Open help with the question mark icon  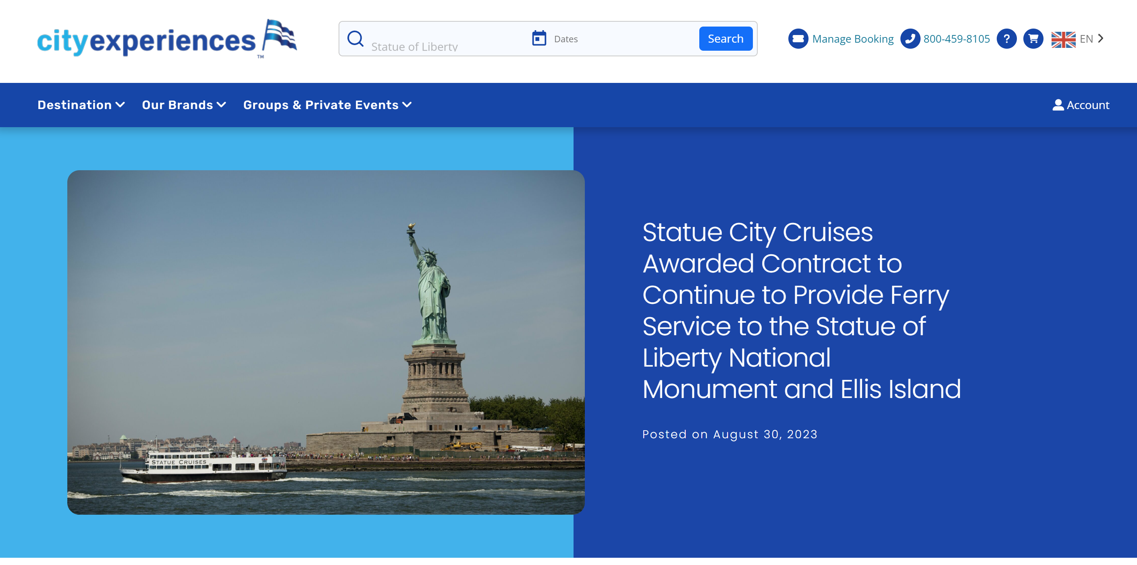[1006, 39]
